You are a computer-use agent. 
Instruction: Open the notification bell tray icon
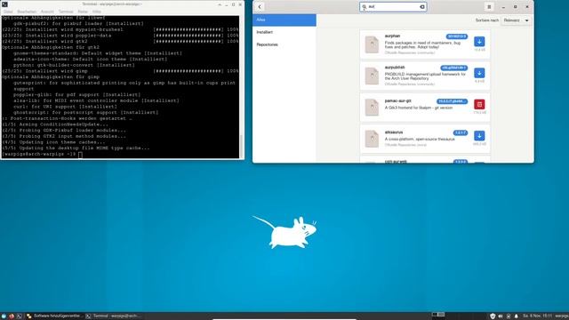tap(517, 316)
